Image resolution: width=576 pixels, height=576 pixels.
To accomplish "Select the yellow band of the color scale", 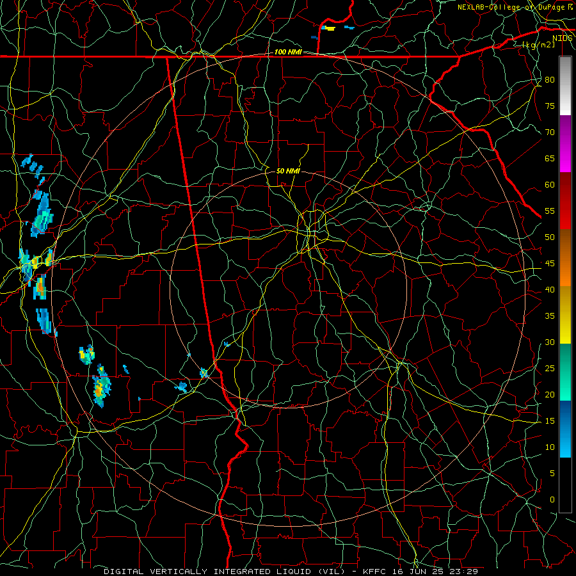I will point(565,315).
